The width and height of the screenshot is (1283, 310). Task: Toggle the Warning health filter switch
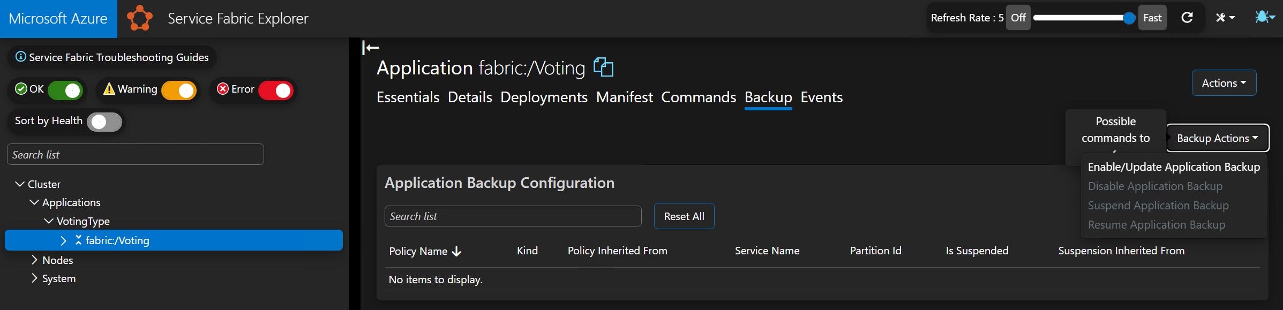(x=179, y=90)
